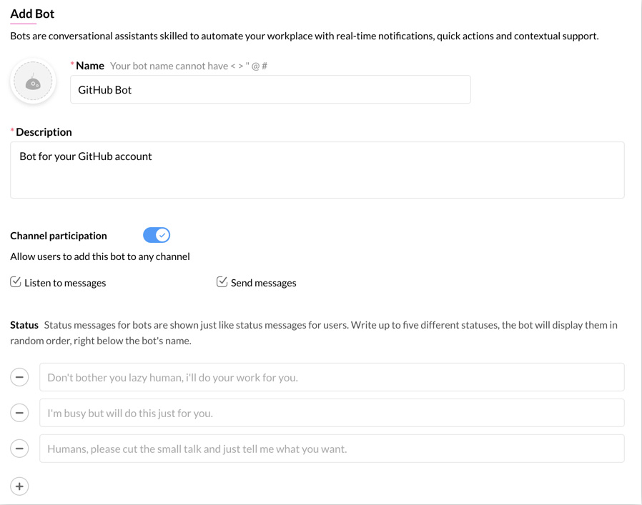The height and width of the screenshot is (505, 642).
Task: Turn off the Channel participation switch
Action: pos(157,235)
